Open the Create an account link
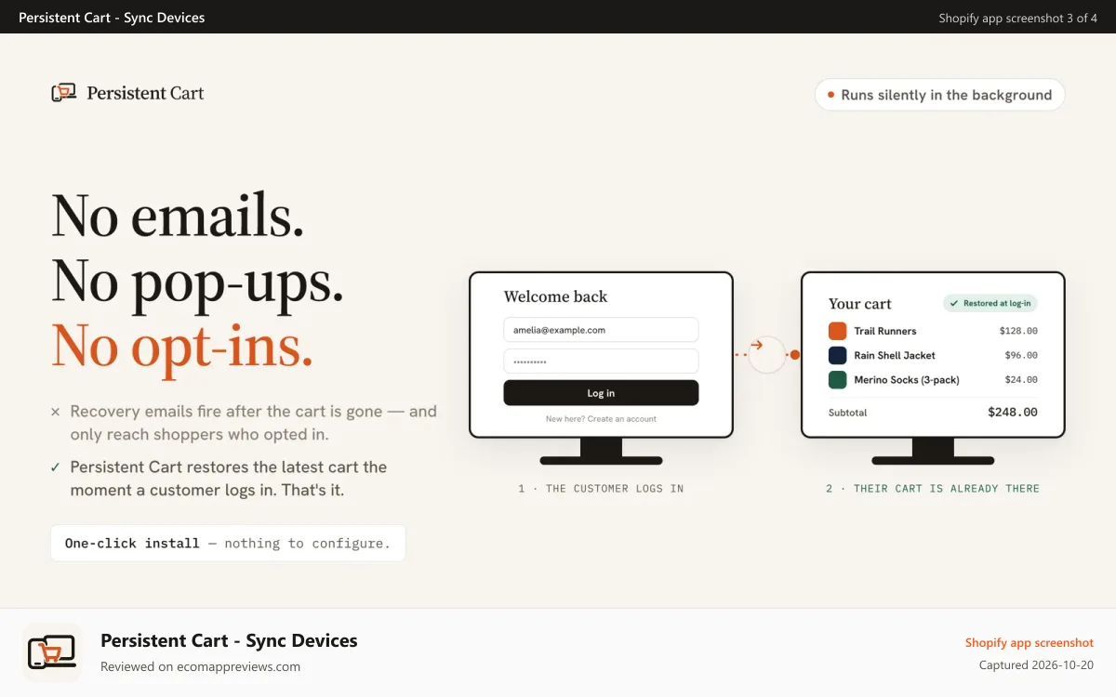 (621, 419)
